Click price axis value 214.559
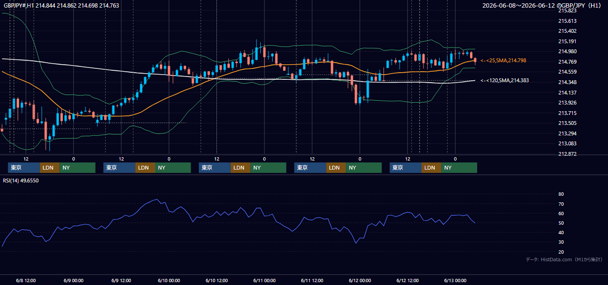 click(567, 72)
